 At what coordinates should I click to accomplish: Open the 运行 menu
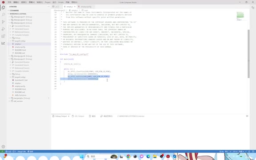[x=54, y=2]
